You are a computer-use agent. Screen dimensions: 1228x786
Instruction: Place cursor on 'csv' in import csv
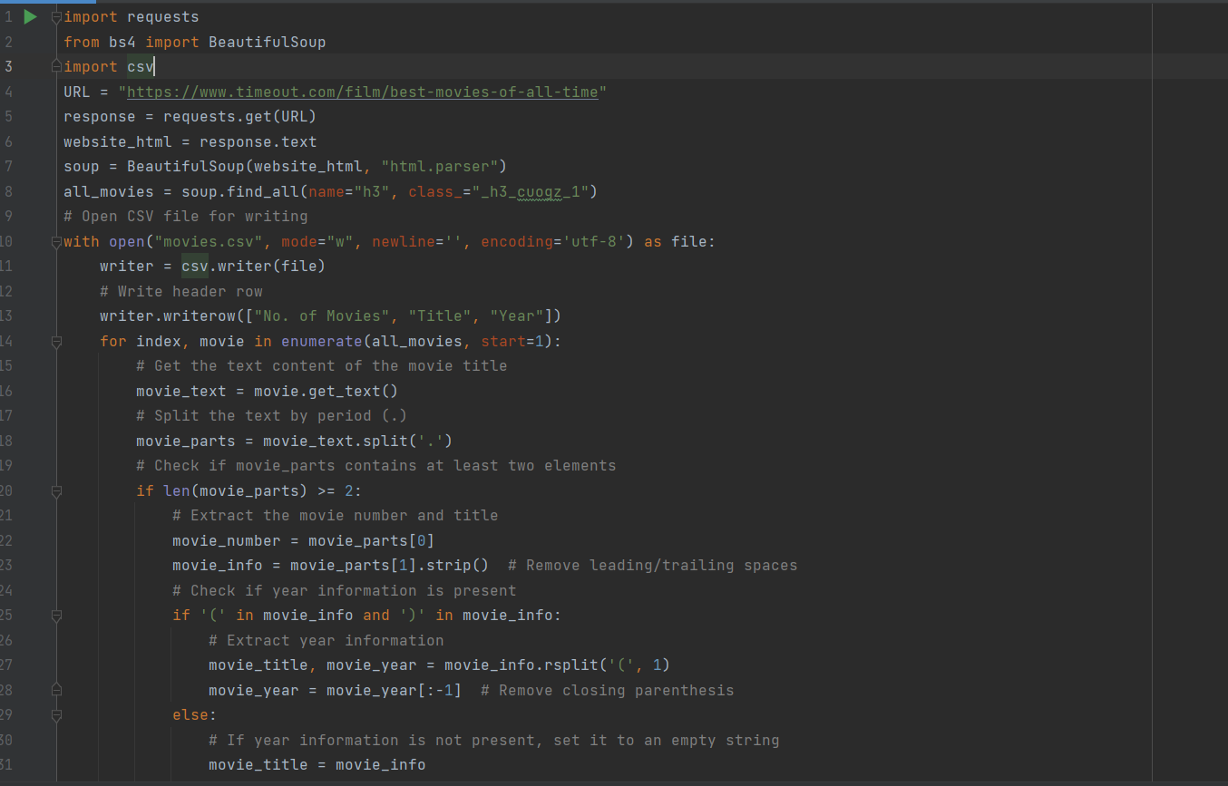coord(141,67)
